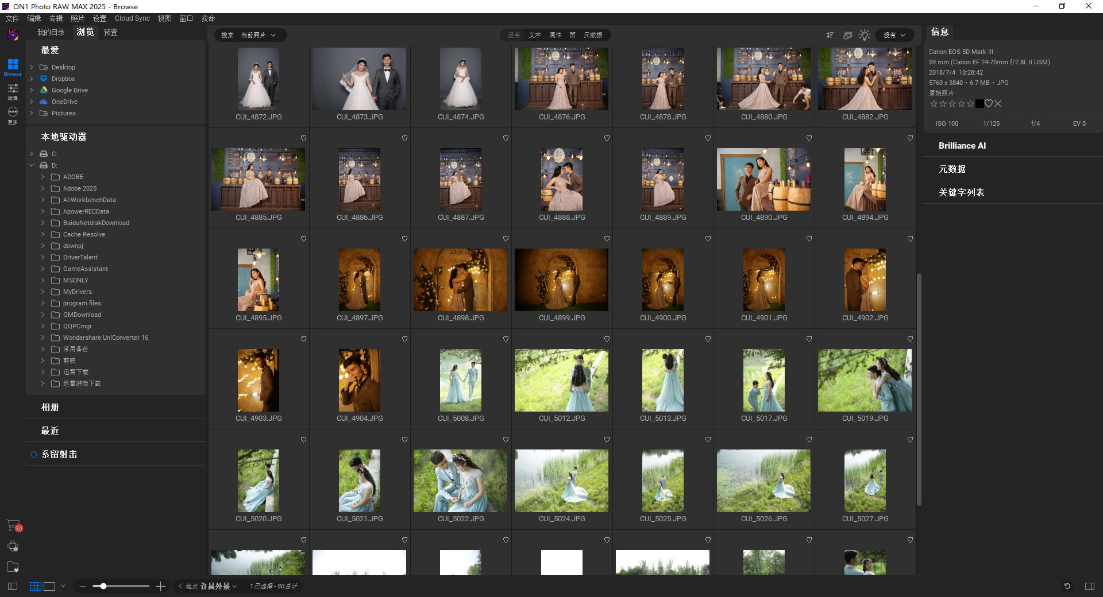Viewport: 1103px width, 597px height.
Task: Toggle favorite heart on CUI_4885.JPG
Action: pyautogui.click(x=303, y=138)
